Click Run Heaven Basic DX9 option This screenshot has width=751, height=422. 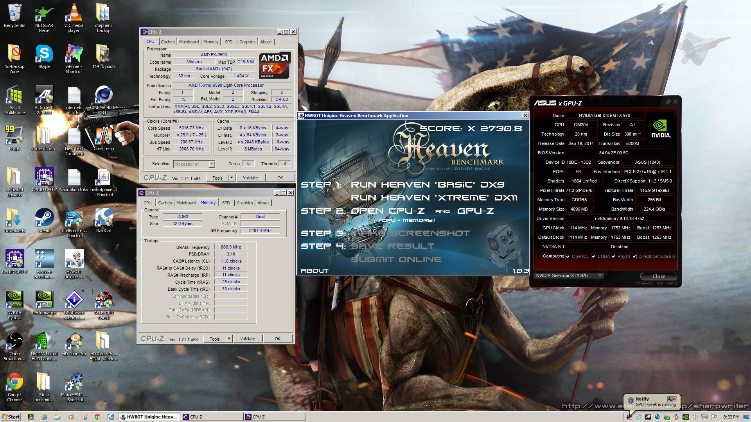pos(428,184)
